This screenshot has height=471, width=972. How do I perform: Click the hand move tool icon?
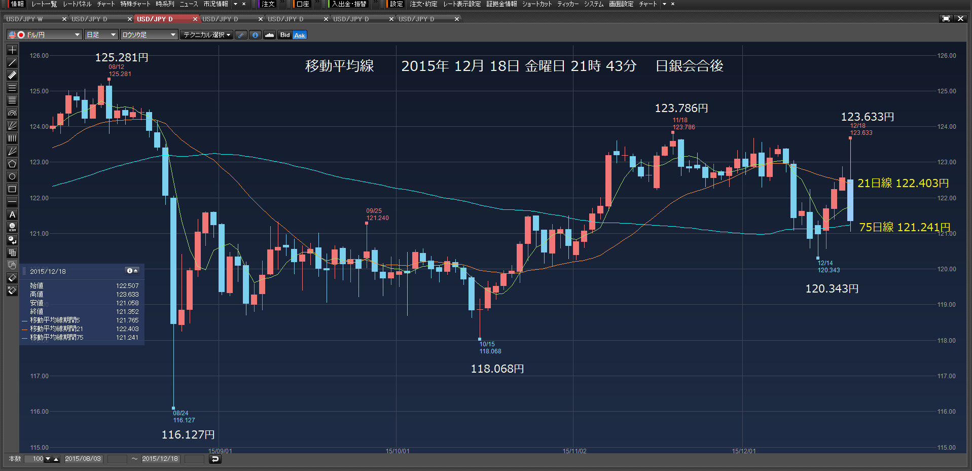[12, 265]
